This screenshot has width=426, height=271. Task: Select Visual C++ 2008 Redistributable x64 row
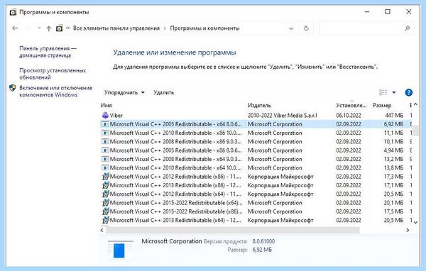[x=257, y=159]
